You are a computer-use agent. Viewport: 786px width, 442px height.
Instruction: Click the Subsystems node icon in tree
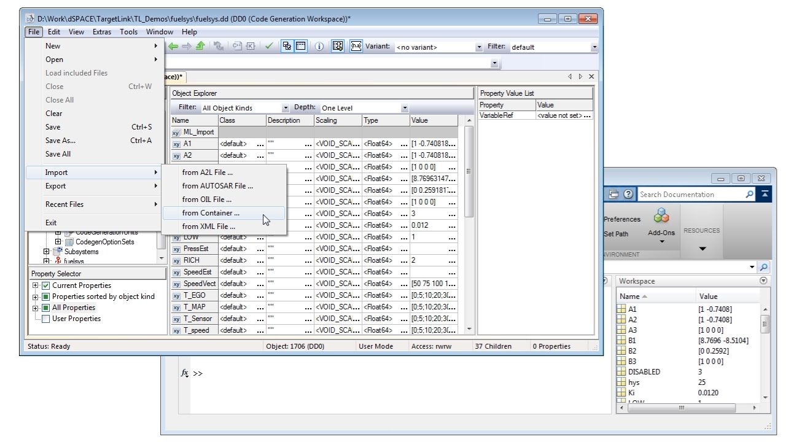(x=58, y=251)
